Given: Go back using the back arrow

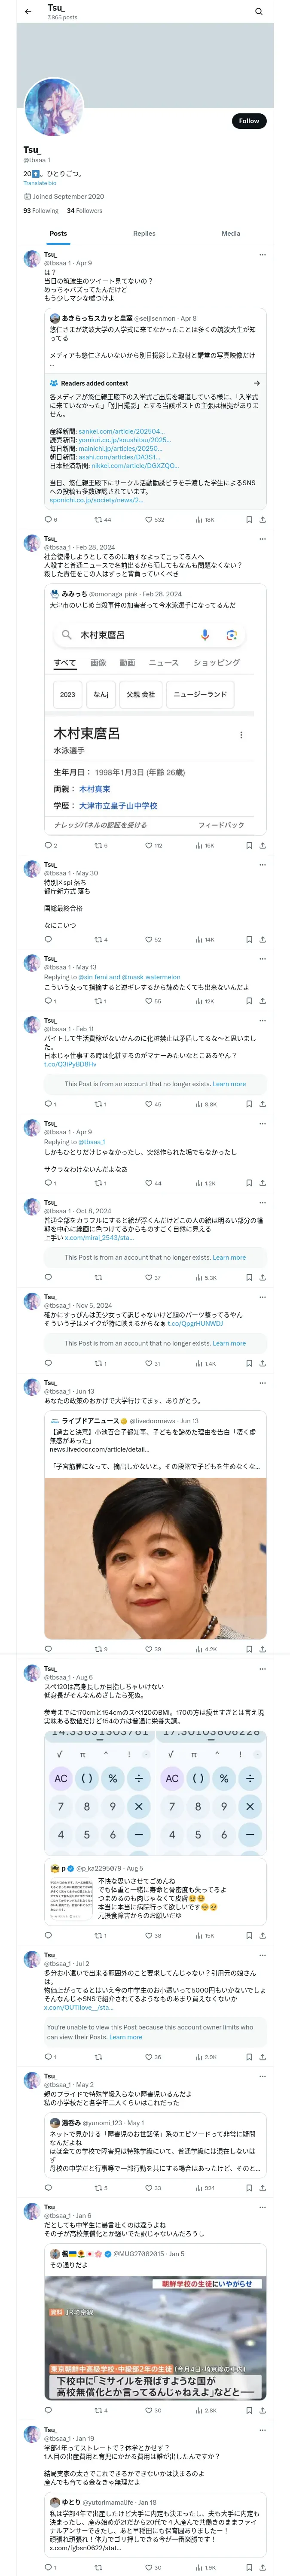Looking at the screenshot, I should (28, 12).
